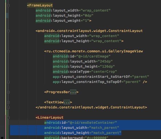Collapse the opening ConstraintLayout tag fold marker
The width and height of the screenshot is (161, 139).
8,31
